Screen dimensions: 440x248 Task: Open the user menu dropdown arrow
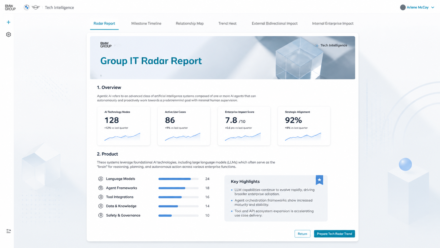pyautogui.click(x=433, y=8)
